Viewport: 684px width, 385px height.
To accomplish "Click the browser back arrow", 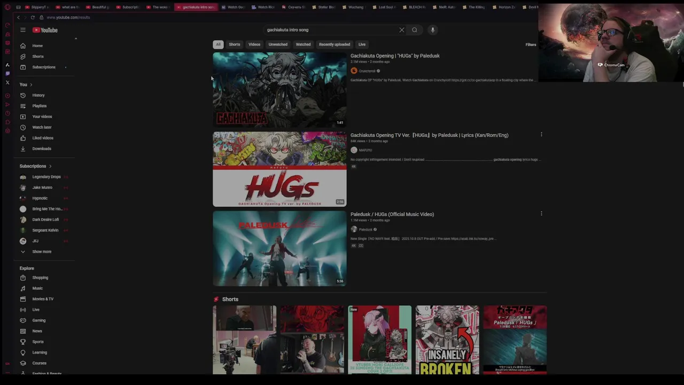I will (18, 17).
